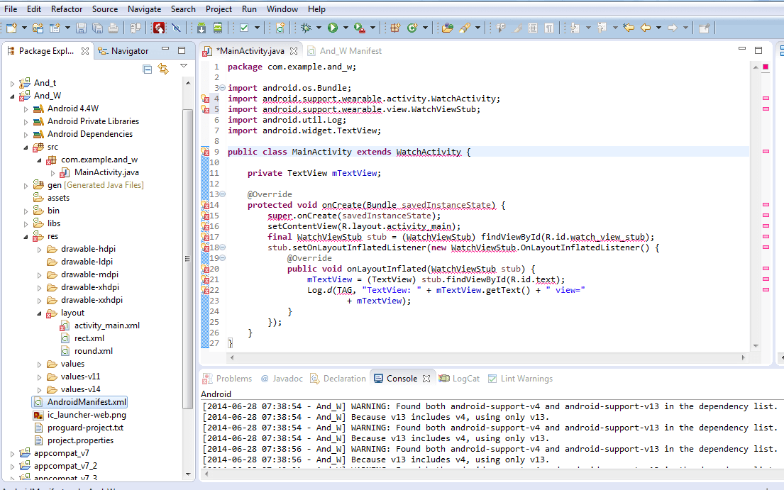Click the Debug bug icon
784x490 pixels.
[306, 28]
